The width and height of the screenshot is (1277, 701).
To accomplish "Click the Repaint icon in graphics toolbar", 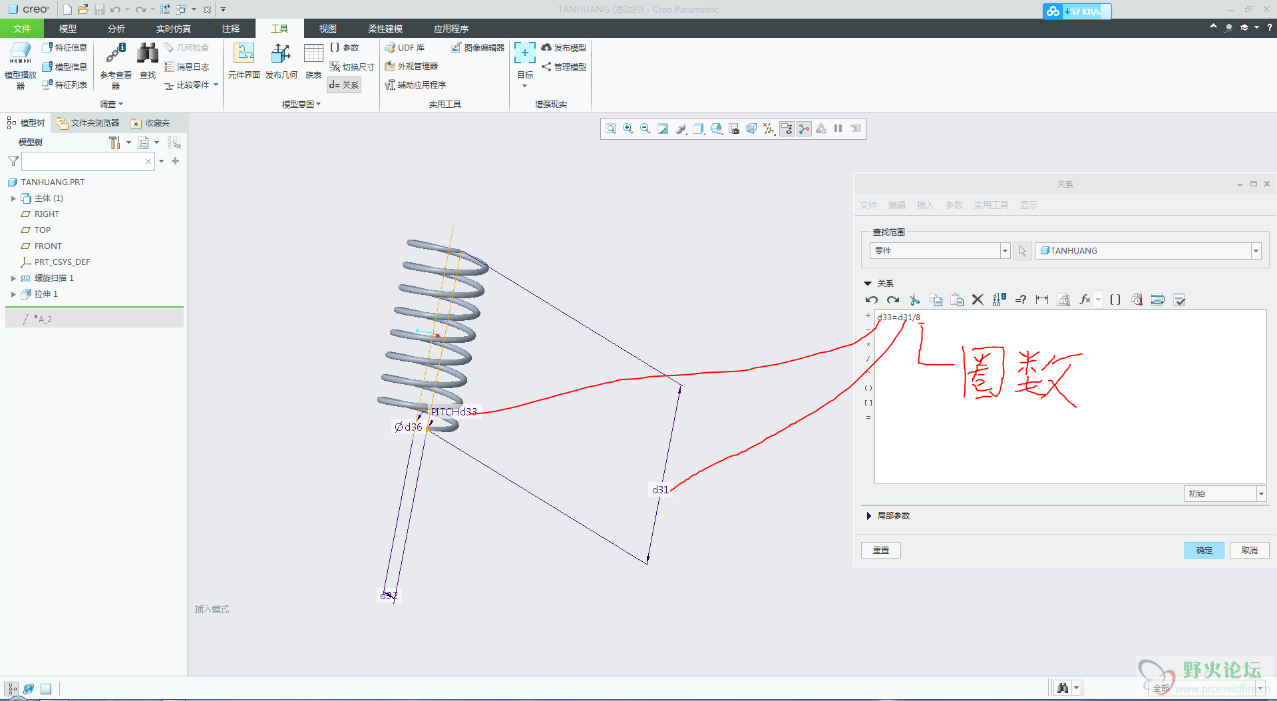I will [663, 128].
